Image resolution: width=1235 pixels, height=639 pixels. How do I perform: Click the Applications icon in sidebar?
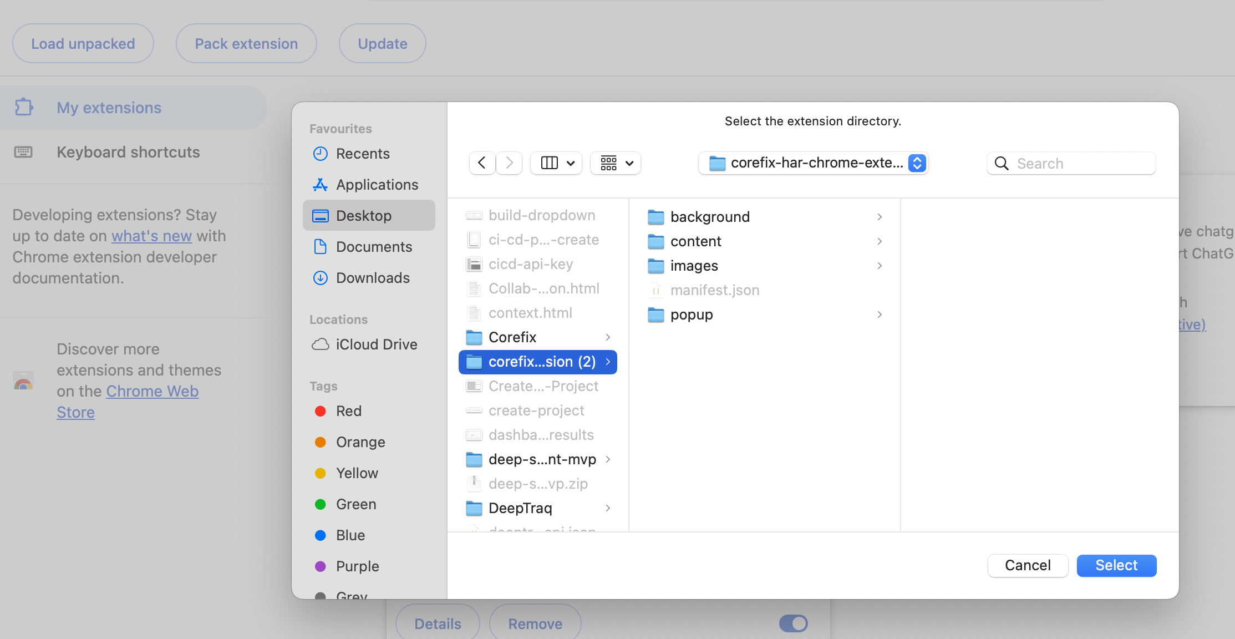pyautogui.click(x=321, y=185)
